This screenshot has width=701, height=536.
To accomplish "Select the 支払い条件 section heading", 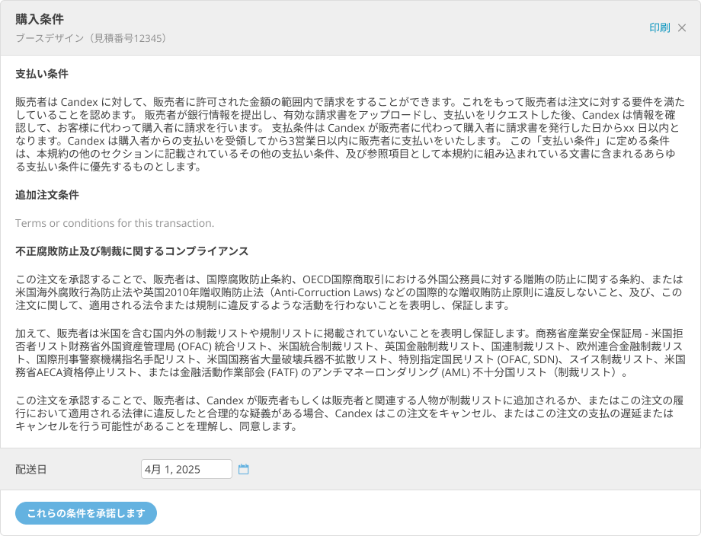I will (41, 72).
